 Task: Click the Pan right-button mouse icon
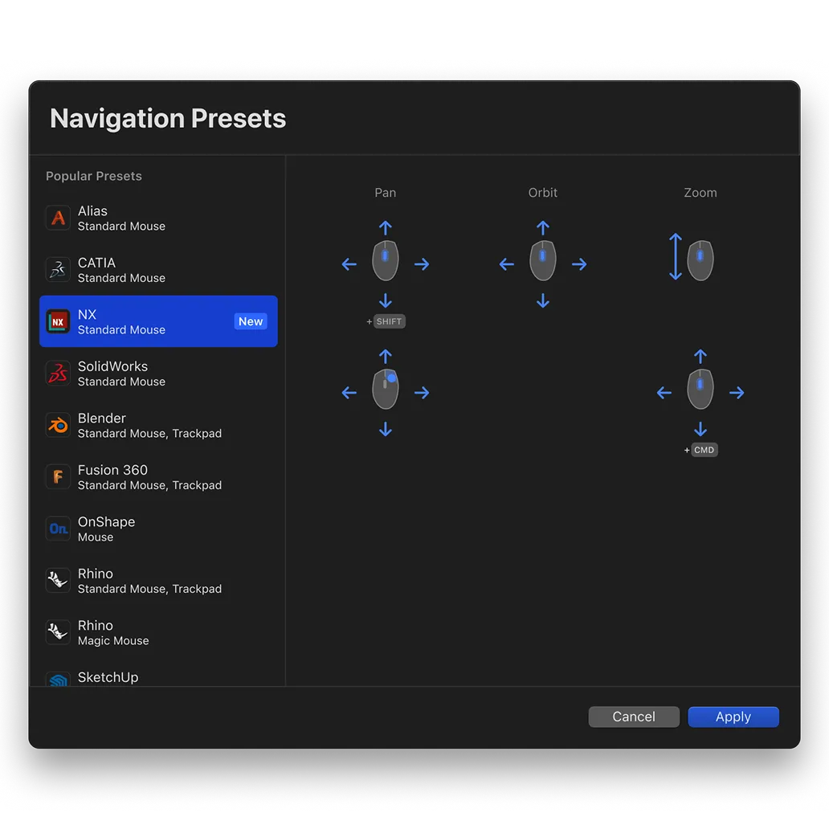[386, 389]
